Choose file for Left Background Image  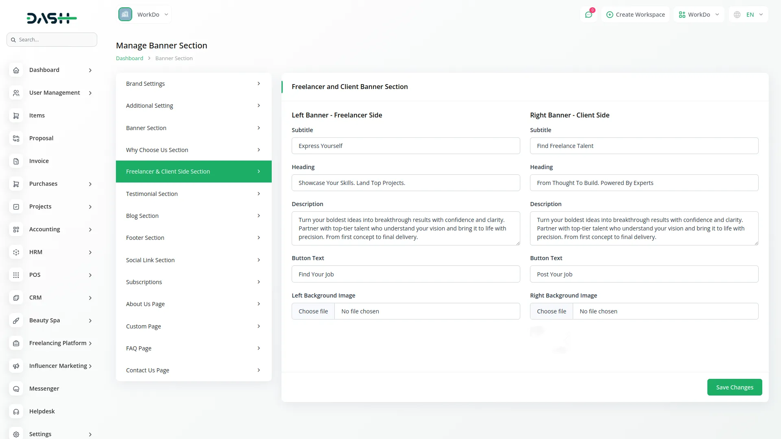click(x=313, y=311)
